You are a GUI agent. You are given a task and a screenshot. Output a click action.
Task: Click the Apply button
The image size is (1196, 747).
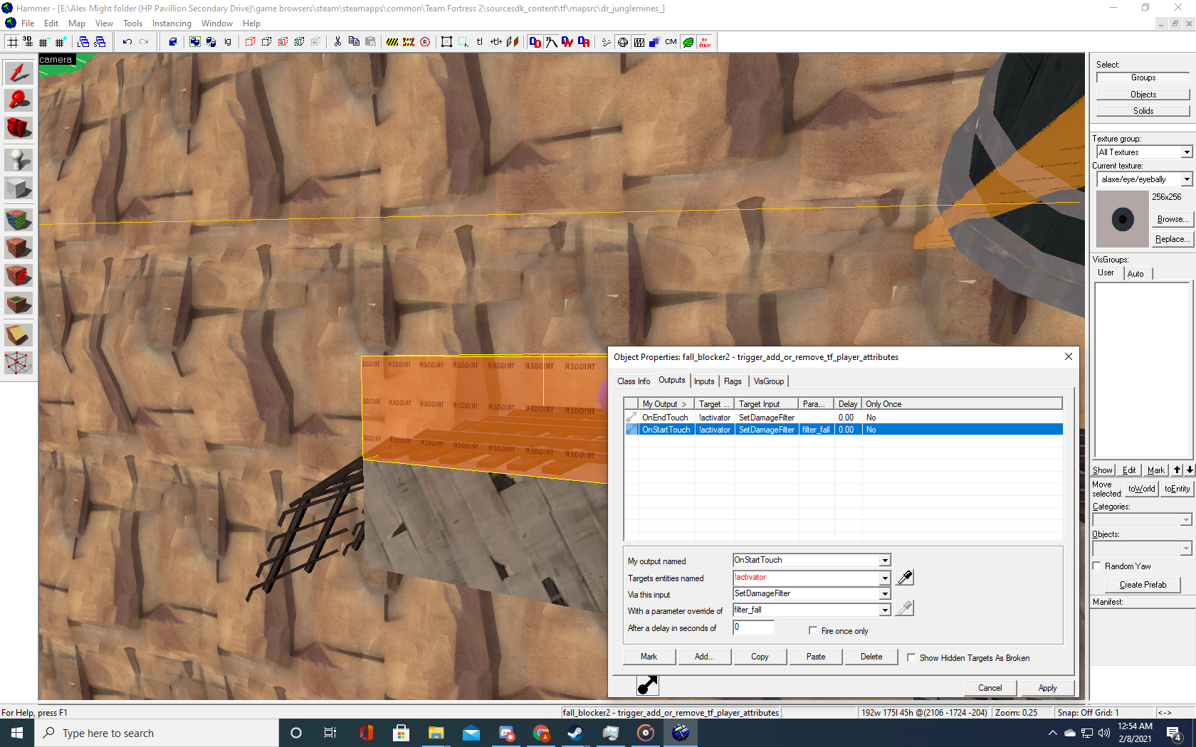click(x=1047, y=688)
